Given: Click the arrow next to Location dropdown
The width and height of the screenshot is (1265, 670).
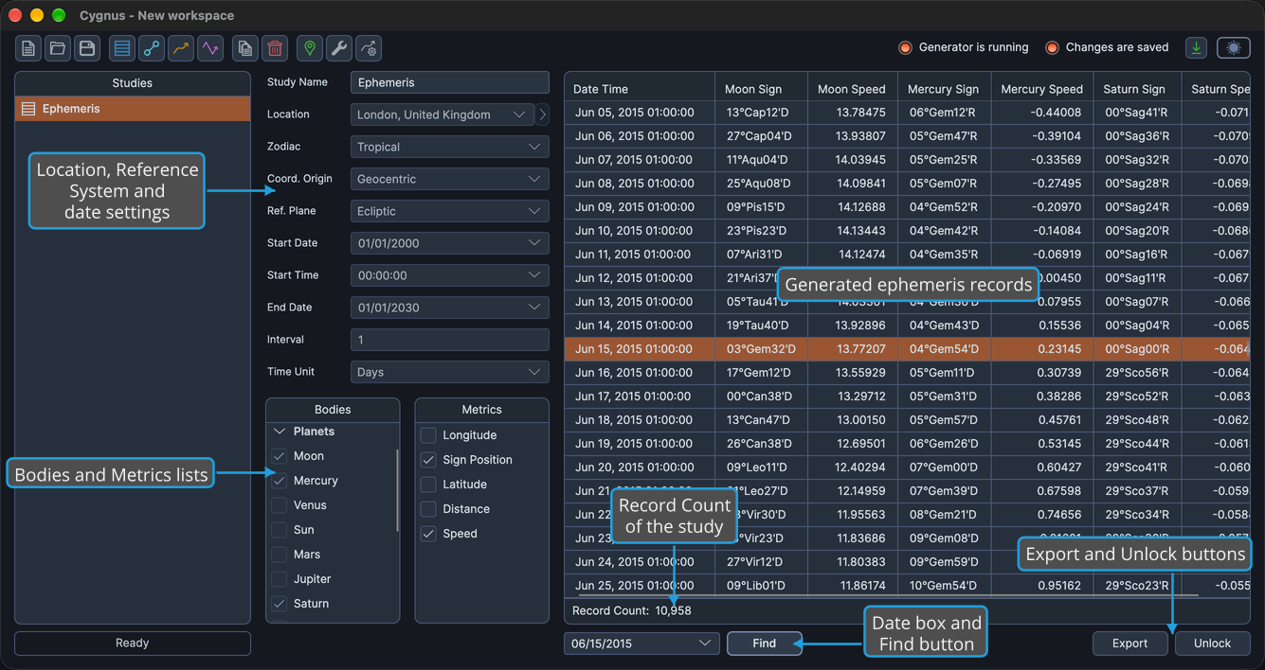Looking at the screenshot, I should (543, 115).
